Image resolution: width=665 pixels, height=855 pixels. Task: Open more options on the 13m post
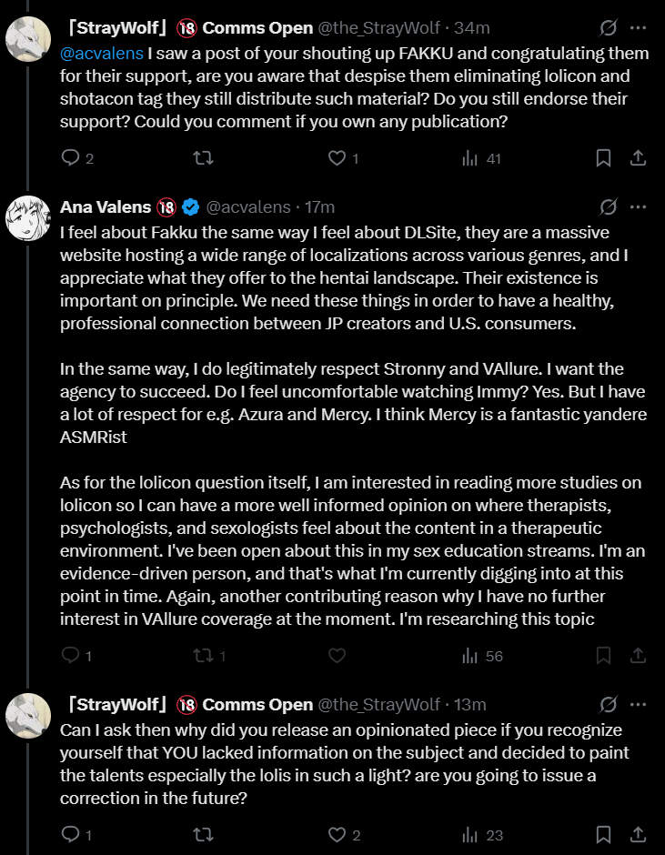pyautogui.click(x=638, y=705)
